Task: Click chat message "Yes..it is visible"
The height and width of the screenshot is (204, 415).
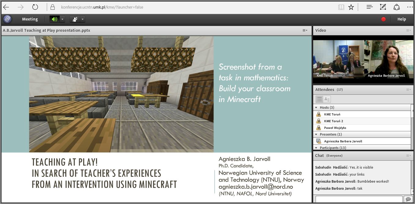Action: point(361,167)
